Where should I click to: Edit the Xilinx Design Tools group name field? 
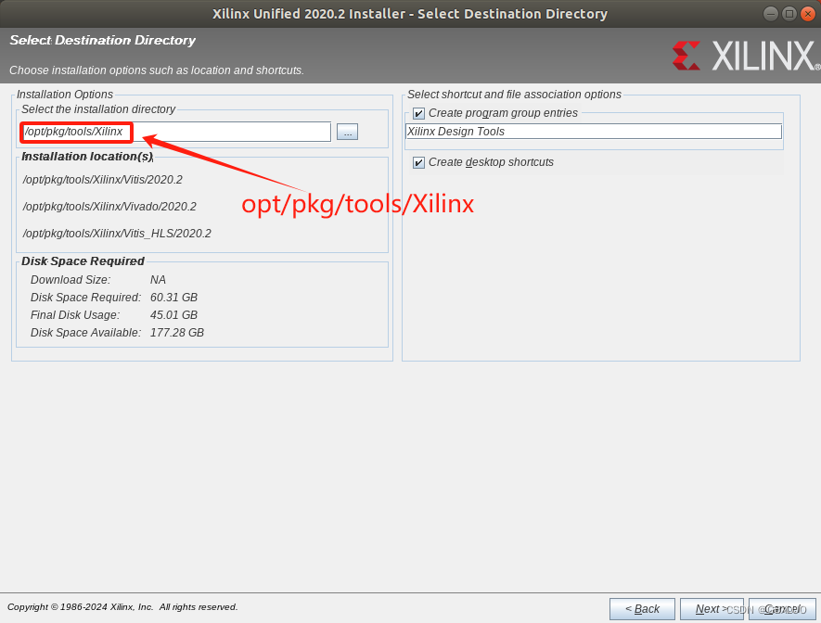click(x=593, y=131)
